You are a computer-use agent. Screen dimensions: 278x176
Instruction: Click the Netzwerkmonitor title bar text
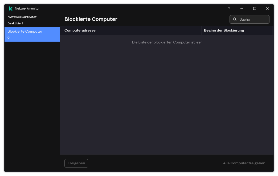click(27, 8)
